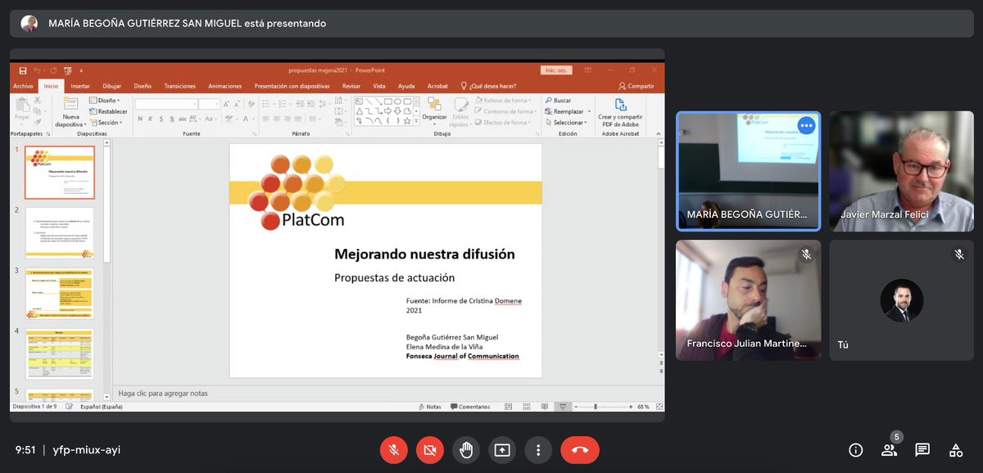Collapse the ribbon with the chevron
Viewport: 983px width, 473px height.
[x=658, y=133]
